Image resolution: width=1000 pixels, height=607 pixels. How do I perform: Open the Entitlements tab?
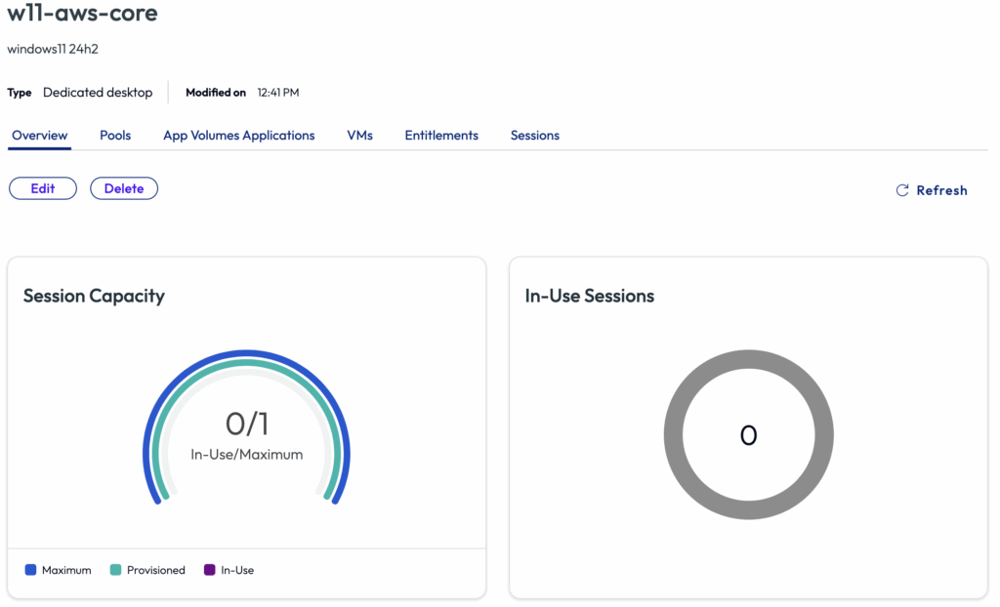[x=441, y=136]
